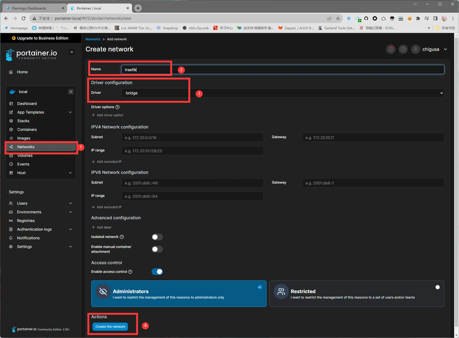This screenshot has width=459, height=338.
Task: Open a new browser tab with plus icon
Action: (138, 8)
